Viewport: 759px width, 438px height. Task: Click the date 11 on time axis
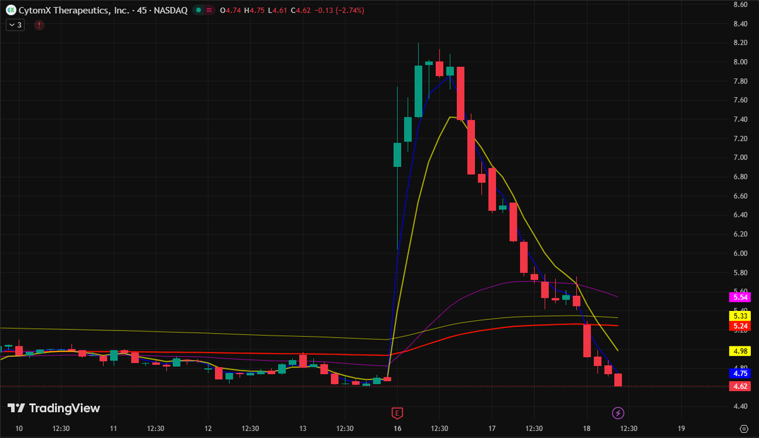113,428
